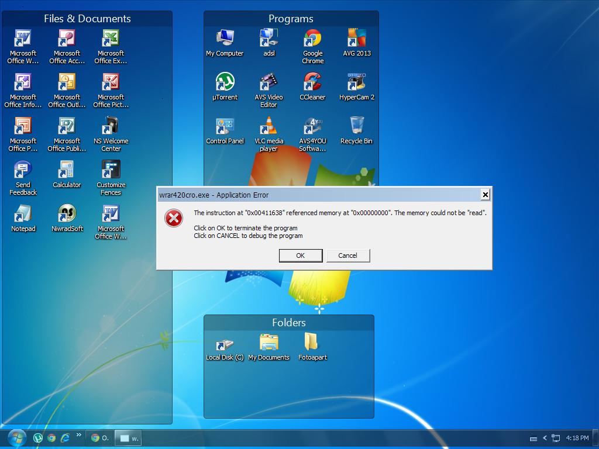Select the Recycle Bin icon

[356, 130]
